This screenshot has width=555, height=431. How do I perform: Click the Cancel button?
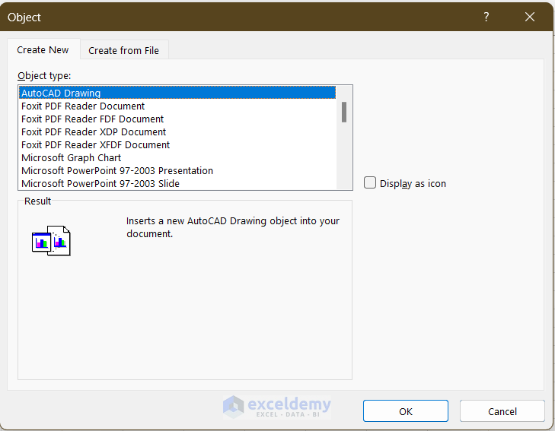tap(502, 411)
